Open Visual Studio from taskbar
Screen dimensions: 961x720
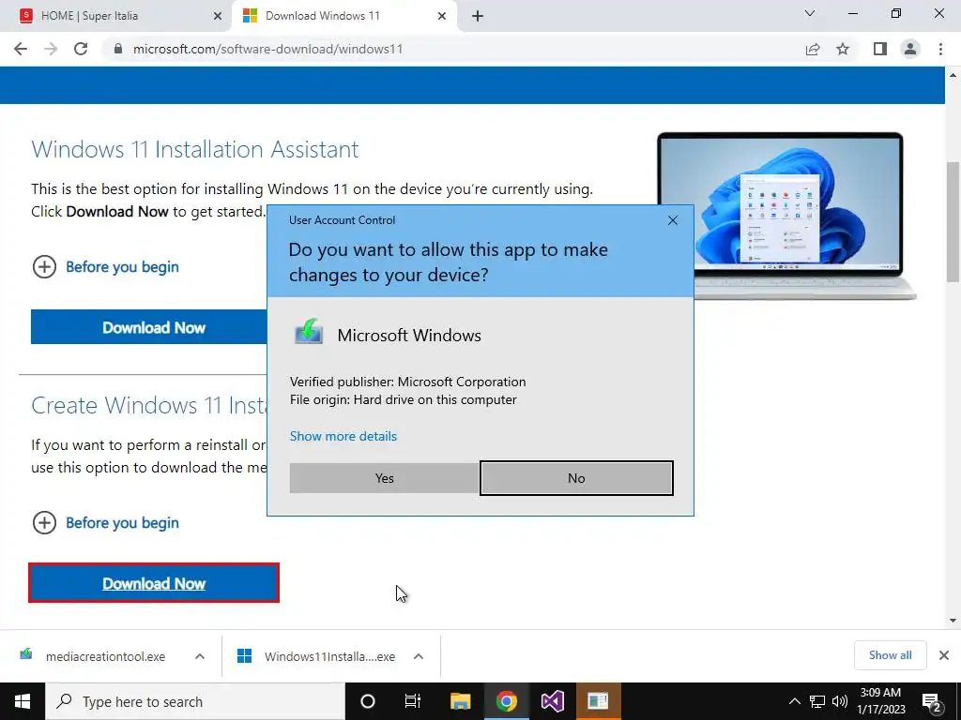pyautogui.click(x=552, y=701)
